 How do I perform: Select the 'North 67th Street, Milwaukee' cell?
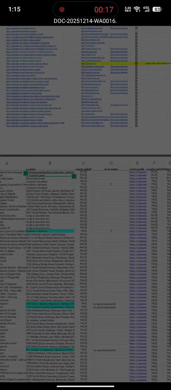pos(50,281)
